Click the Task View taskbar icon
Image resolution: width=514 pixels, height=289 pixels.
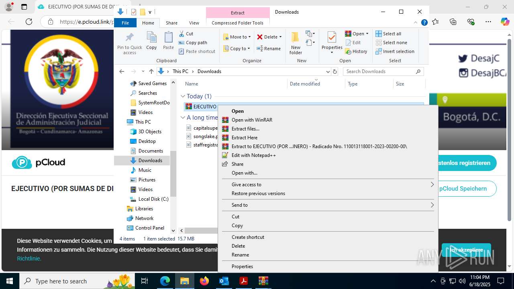145,281
